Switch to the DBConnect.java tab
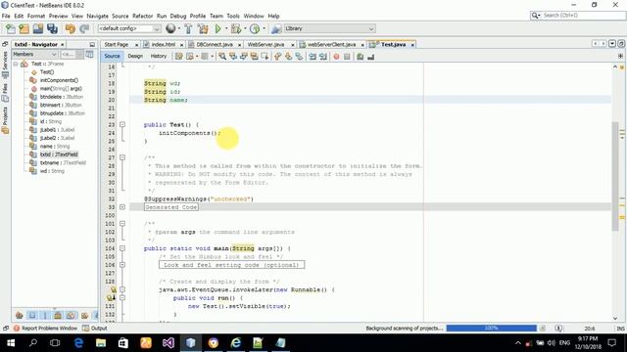 click(x=215, y=44)
